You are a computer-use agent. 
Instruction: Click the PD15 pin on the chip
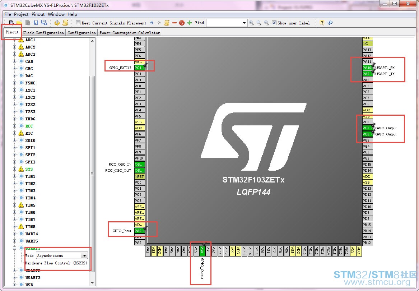(367, 165)
